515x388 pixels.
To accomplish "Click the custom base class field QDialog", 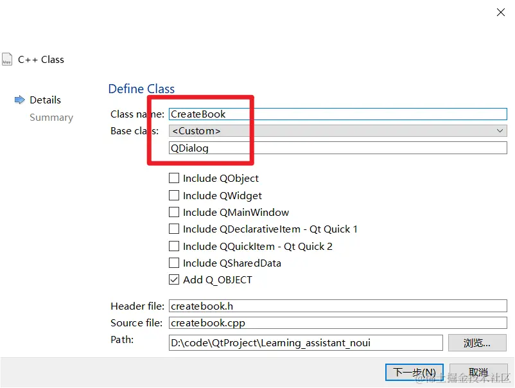I will pyautogui.click(x=338, y=148).
